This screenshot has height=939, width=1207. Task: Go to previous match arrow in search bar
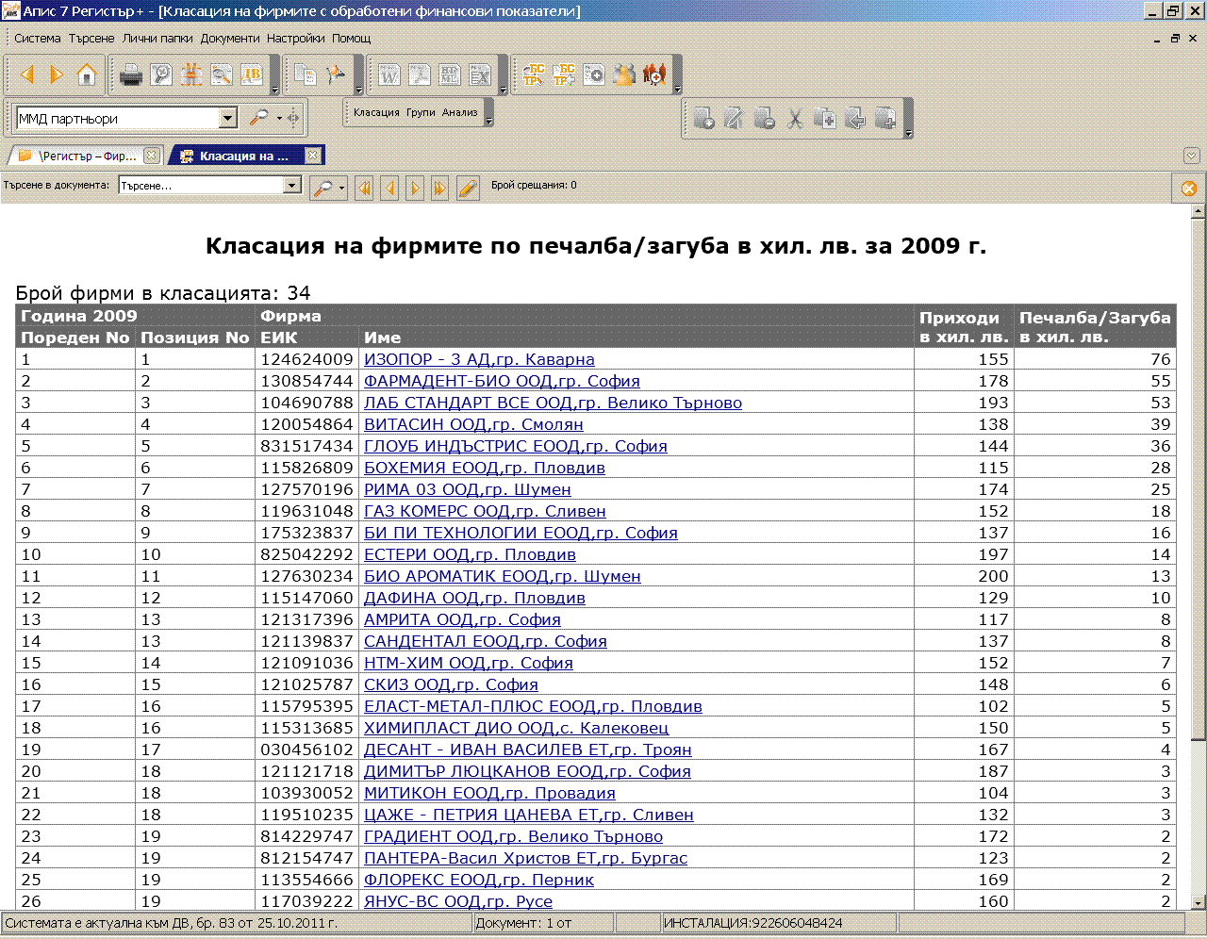[389, 188]
